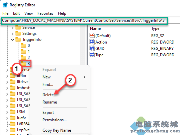Viewport: 180px width, 135px height.
Task: Open the New submenu arrow
Action: 85,77
